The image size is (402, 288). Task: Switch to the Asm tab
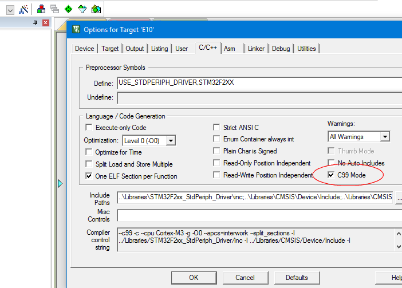click(x=230, y=49)
